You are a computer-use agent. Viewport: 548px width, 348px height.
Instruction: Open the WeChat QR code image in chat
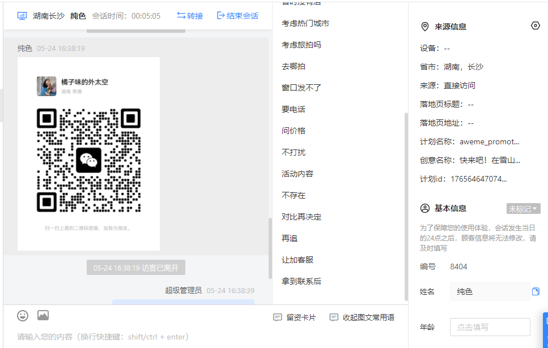tap(89, 154)
